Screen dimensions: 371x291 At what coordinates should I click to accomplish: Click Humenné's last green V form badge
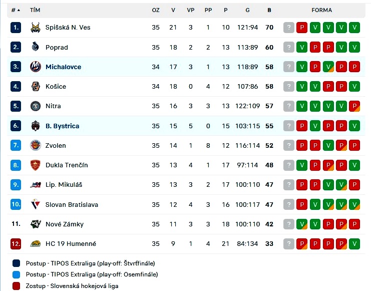pos(354,243)
